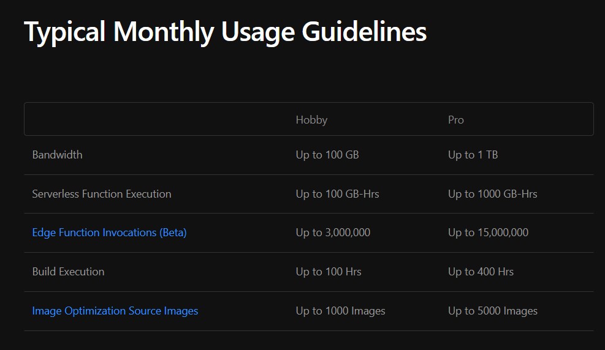The height and width of the screenshot is (350, 605).
Task: Click the 'Up to 100 Hrs' cell
Action: click(x=328, y=272)
